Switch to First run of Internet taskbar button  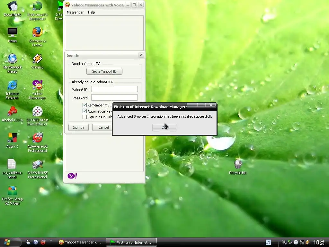coord(131,242)
